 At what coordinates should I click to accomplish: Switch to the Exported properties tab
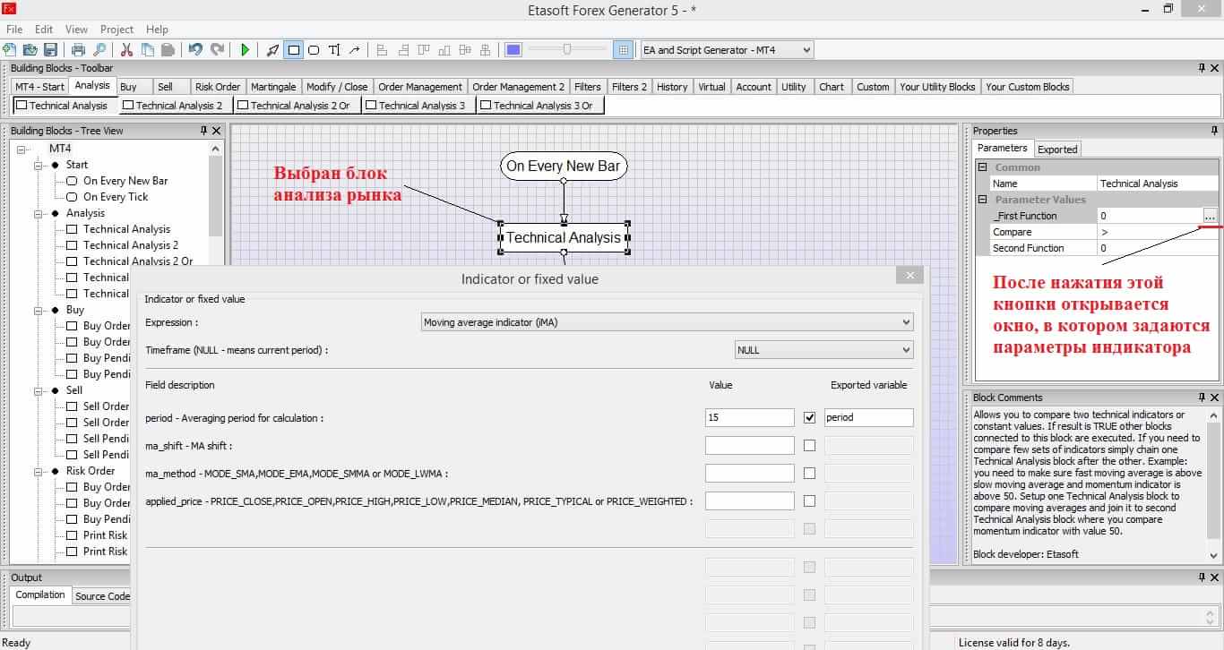(1057, 150)
